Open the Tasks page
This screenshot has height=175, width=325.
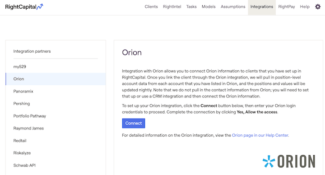[191, 7]
